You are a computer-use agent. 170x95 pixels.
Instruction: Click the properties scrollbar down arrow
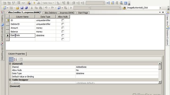(x=160, y=82)
